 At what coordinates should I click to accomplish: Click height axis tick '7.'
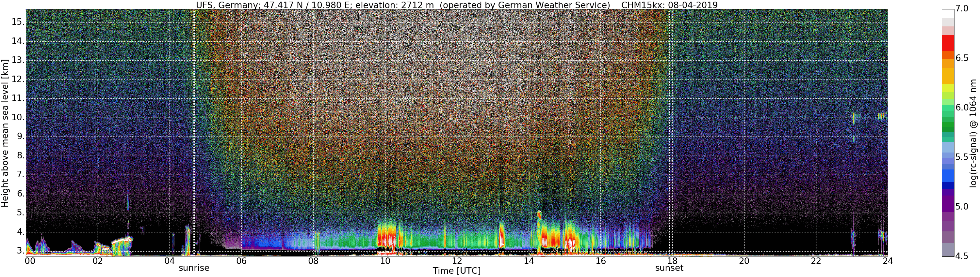click(20, 175)
